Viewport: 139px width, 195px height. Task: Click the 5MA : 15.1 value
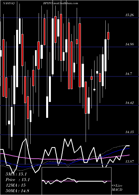tap(16, 174)
